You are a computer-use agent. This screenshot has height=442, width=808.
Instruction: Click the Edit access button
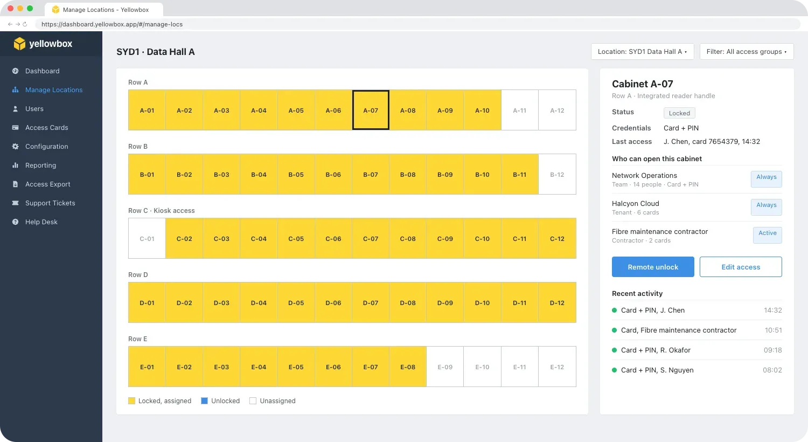pyautogui.click(x=741, y=267)
